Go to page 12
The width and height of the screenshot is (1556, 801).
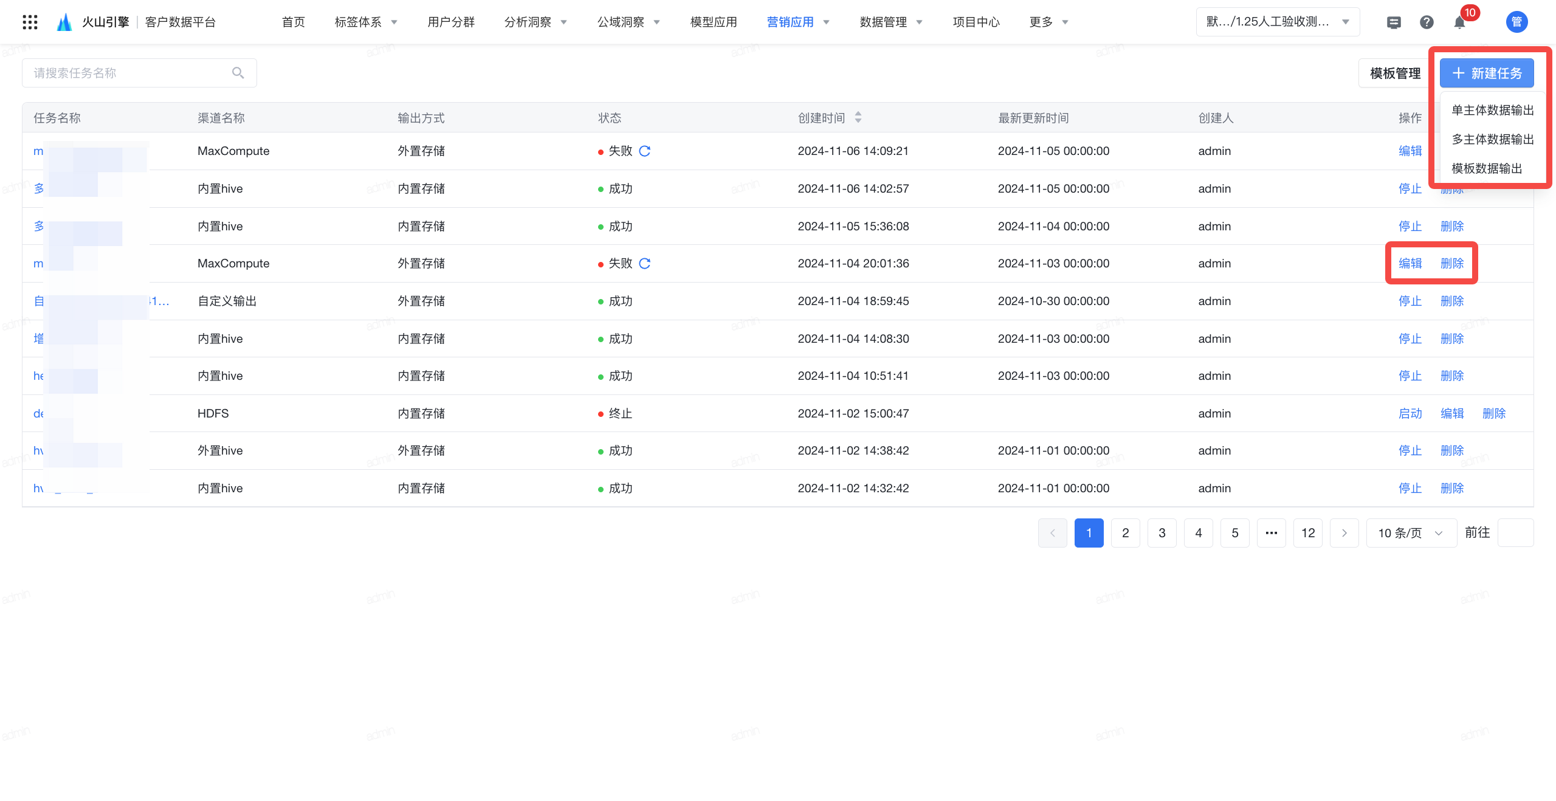pos(1308,533)
